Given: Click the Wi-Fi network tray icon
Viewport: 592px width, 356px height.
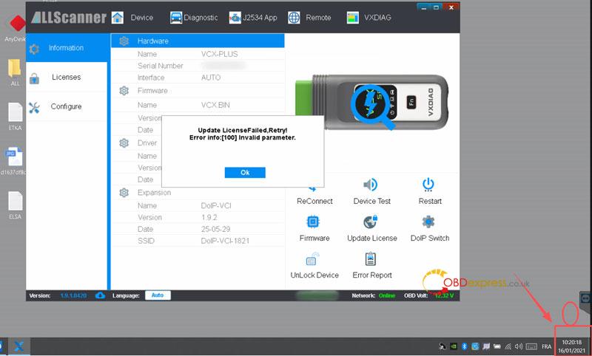Looking at the screenshot, I should pos(508,346).
